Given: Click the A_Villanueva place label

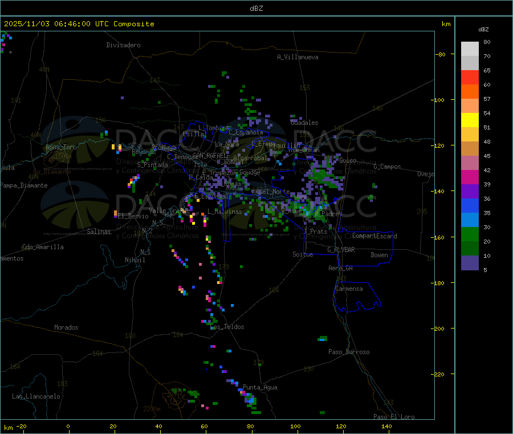Looking at the screenshot, I should (x=298, y=57).
